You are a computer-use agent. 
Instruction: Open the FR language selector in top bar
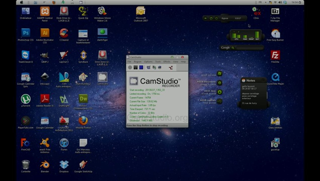(260, 2)
